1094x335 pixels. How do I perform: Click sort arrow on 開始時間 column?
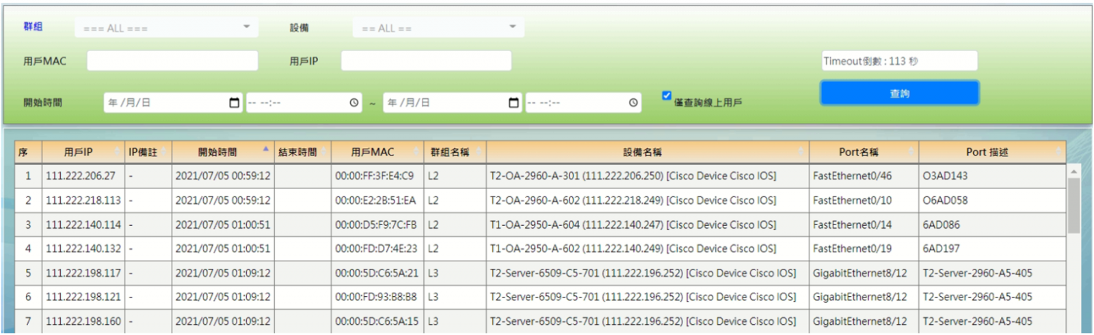(265, 149)
